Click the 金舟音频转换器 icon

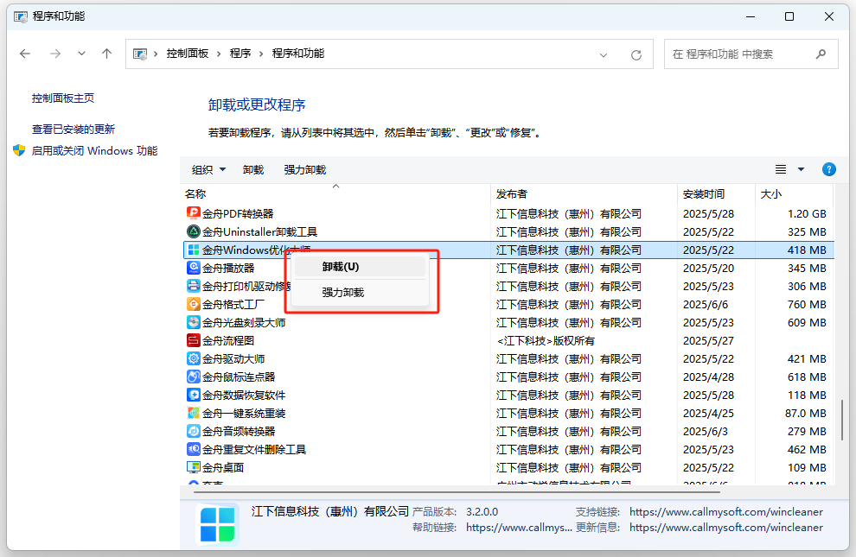coord(194,431)
